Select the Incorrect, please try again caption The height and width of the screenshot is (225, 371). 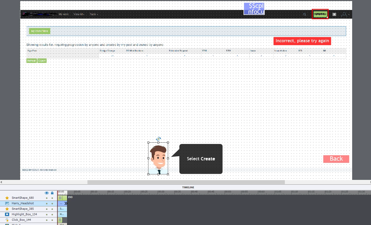click(302, 41)
